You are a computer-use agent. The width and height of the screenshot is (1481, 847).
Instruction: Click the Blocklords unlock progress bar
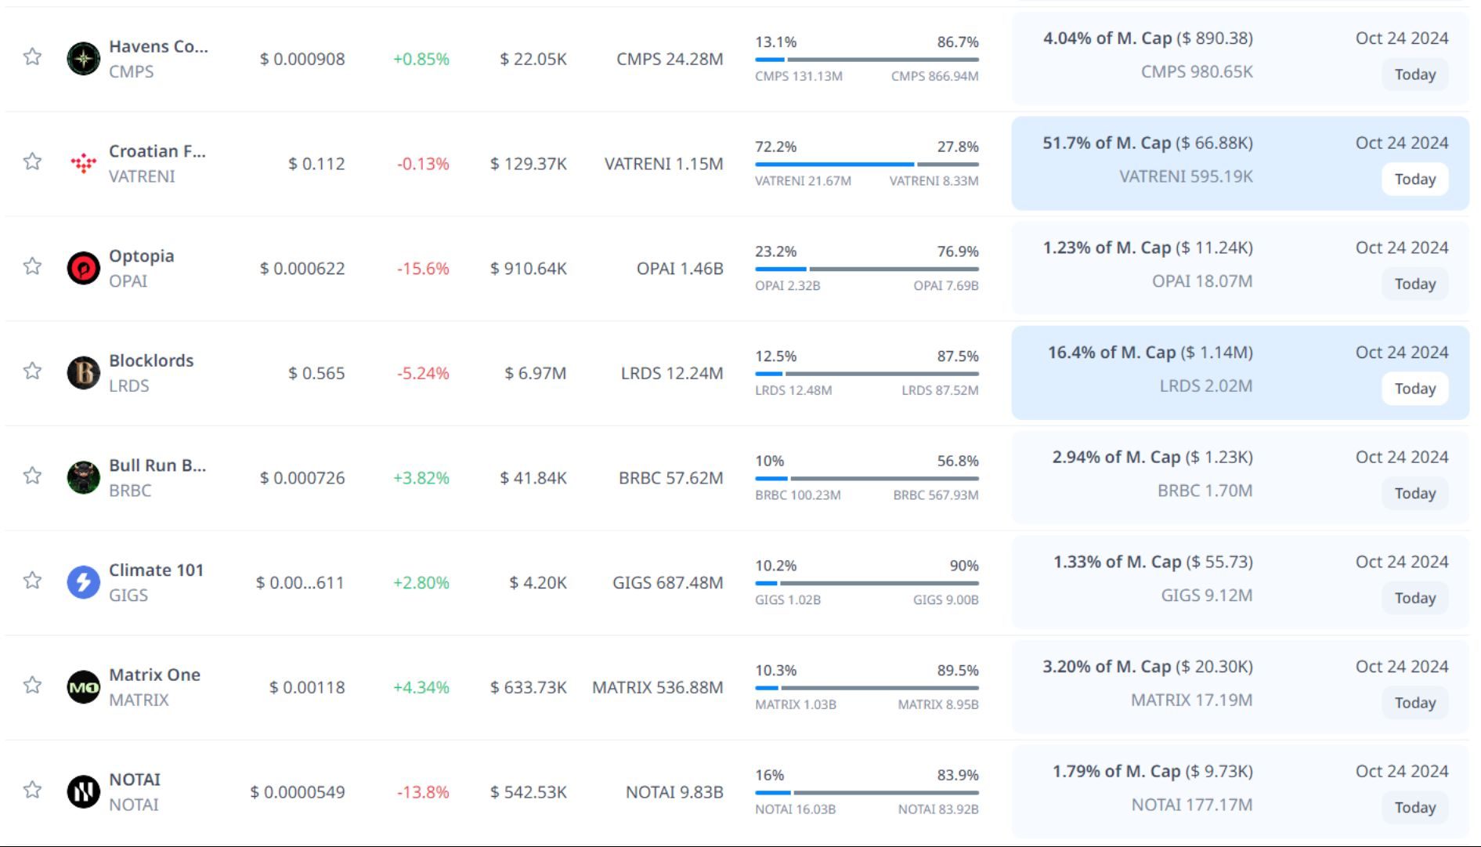click(x=866, y=374)
